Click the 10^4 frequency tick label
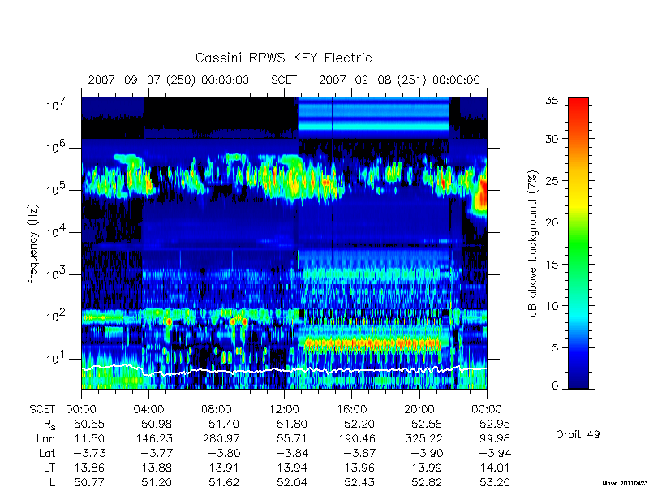 click(57, 231)
